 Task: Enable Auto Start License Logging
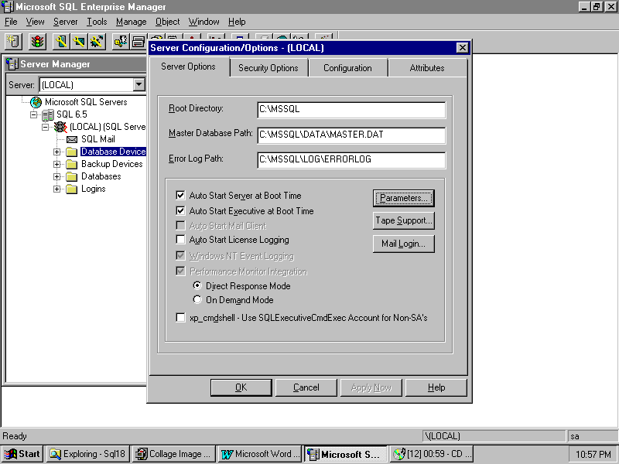click(181, 240)
